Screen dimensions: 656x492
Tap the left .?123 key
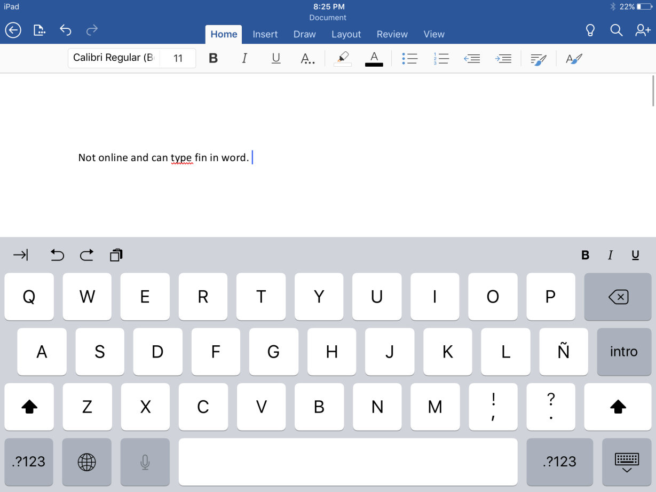[29, 462]
